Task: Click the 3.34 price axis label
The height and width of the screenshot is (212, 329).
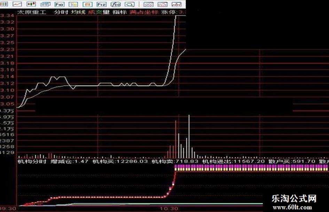Action: click(7, 16)
